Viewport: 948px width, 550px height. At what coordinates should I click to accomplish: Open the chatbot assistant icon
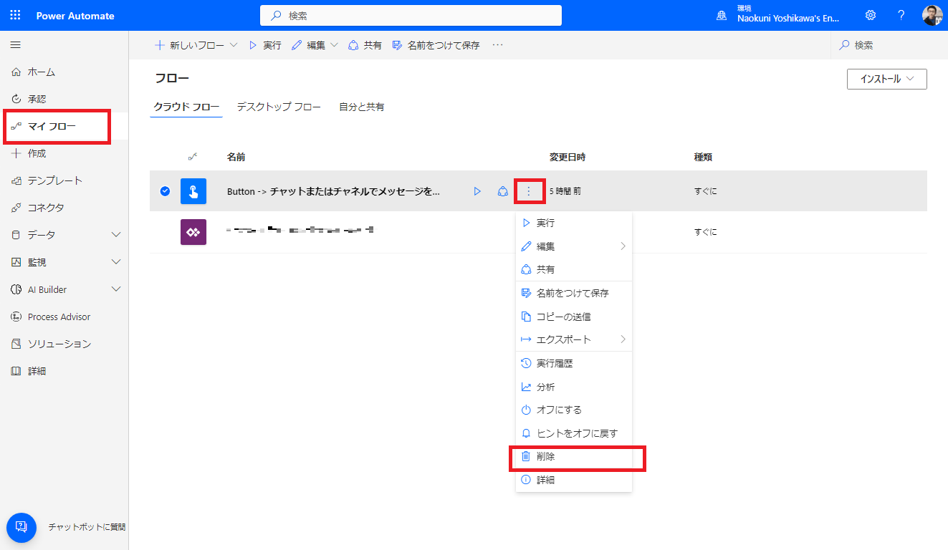pos(21,527)
